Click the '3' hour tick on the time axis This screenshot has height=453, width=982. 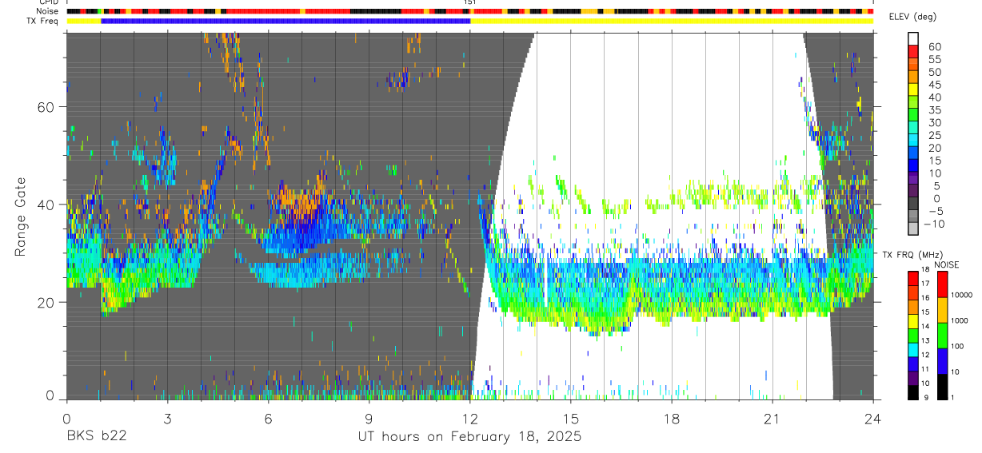click(167, 419)
